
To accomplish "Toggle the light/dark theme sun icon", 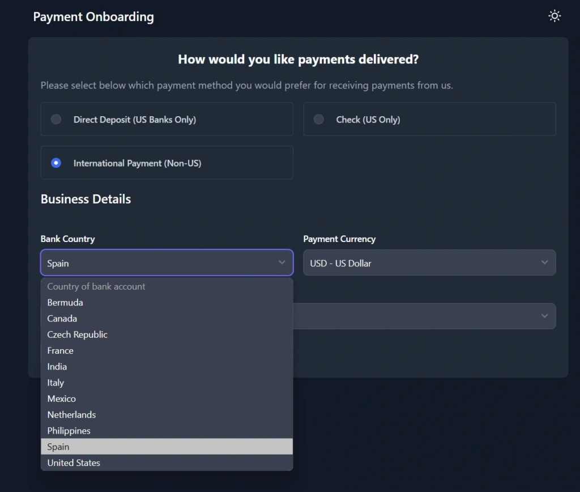I will pyautogui.click(x=555, y=16).
